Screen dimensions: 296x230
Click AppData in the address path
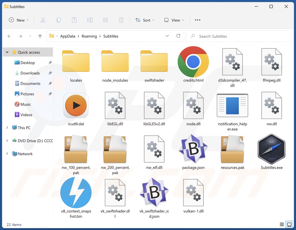pyautogui.click(x=67, y=36)
